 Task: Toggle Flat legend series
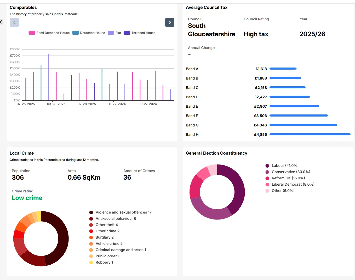[x=114, y=33]
